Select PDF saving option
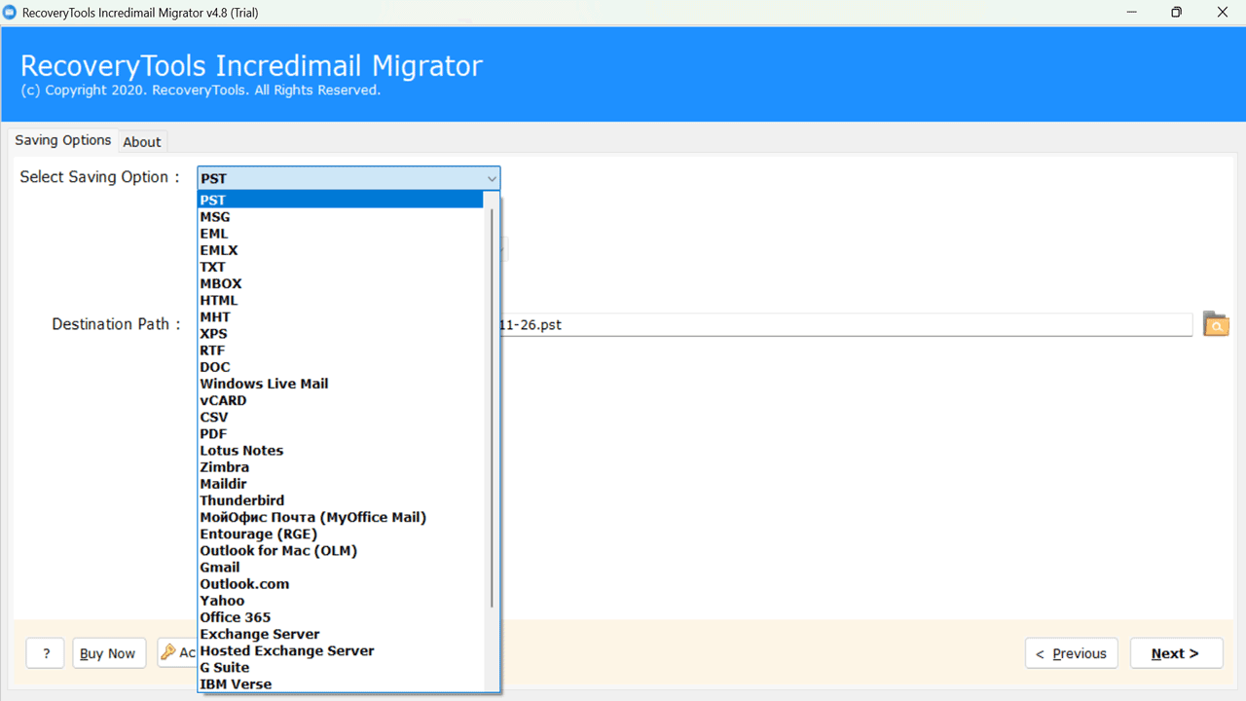1246x701 pixels. [341, 433]
